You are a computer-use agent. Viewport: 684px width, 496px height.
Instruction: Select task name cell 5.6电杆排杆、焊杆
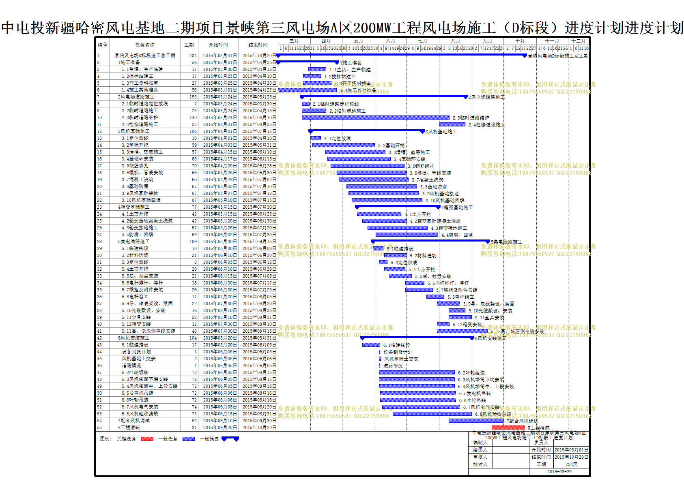(x=145, y=283)
